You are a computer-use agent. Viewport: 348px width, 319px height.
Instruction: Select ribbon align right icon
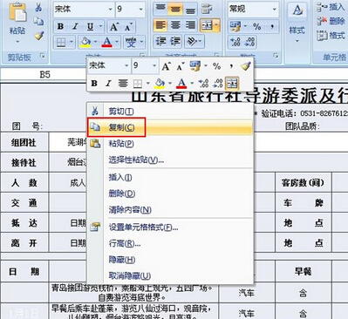(x=190, y=25)
